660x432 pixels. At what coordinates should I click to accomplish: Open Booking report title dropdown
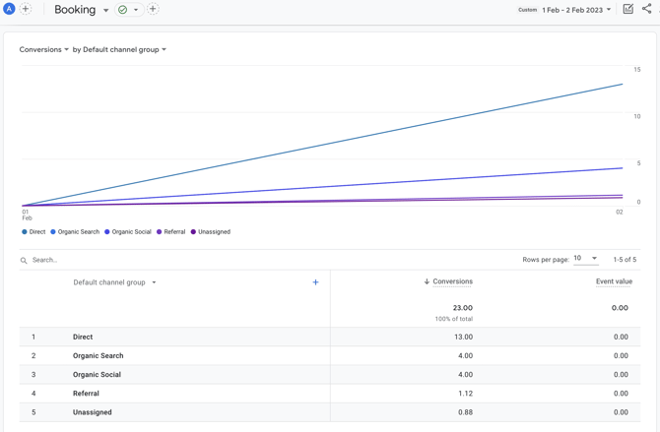tap(105, 10)
